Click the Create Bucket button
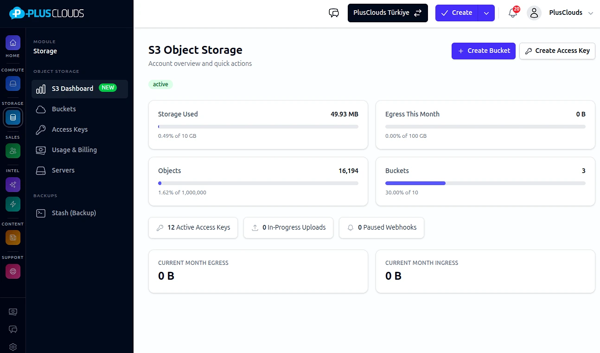600x353 pixels. 484,51
